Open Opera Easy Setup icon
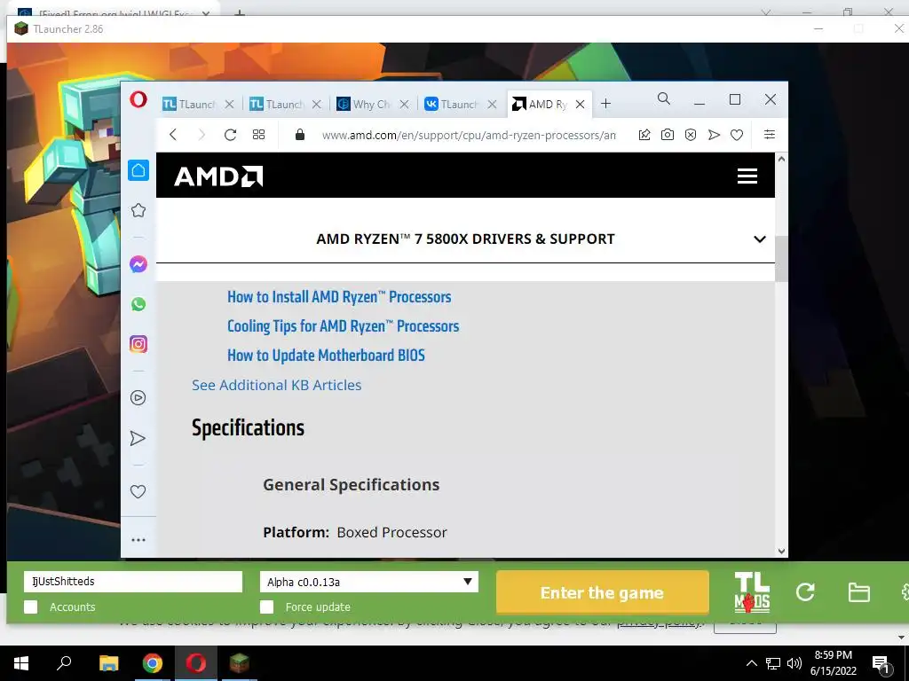Viewport: 909px width, 681px height. [x=770, y=135]
